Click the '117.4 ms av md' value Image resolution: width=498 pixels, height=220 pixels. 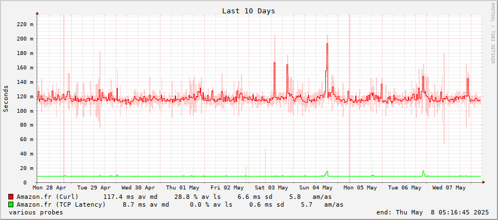pos(131,197)
